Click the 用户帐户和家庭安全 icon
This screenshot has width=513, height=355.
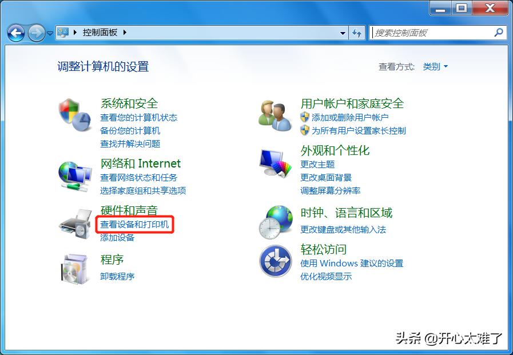click(275, 112)
